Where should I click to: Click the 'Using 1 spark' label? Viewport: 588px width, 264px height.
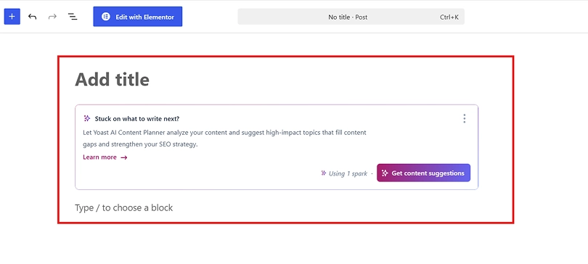coord(348,173)
